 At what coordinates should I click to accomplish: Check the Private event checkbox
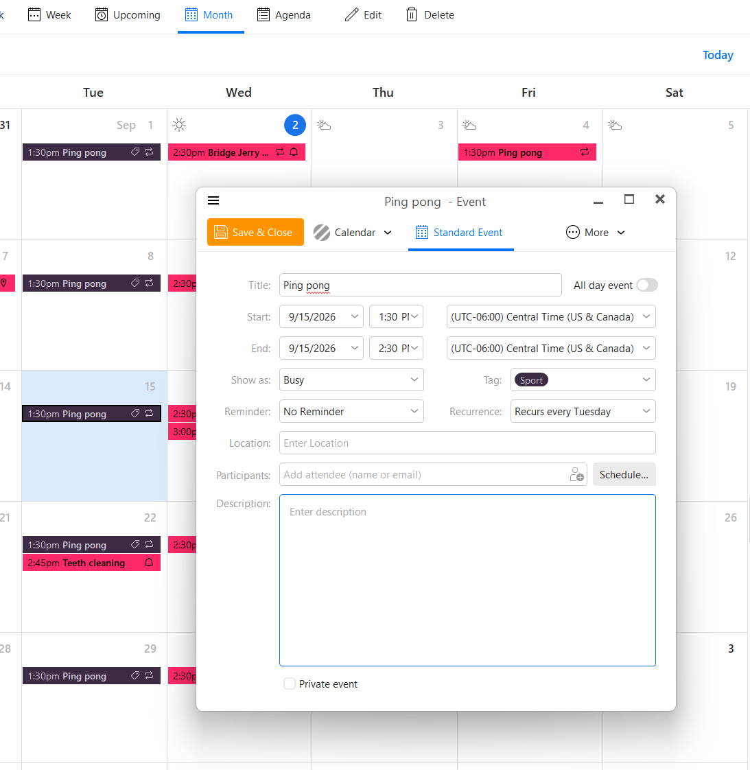tap(290, 684)
